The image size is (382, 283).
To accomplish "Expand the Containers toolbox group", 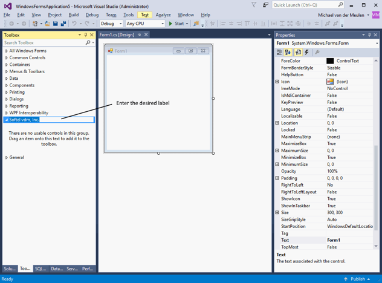I will pos(7,65).
